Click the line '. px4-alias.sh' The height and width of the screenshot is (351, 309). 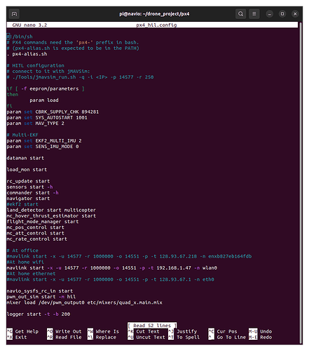click(27, 54)
